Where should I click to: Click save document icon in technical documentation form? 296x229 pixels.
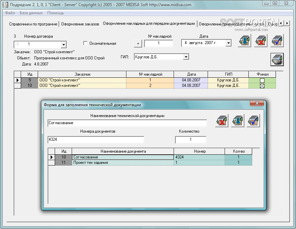pyautogui.click(x=238, y=120)
